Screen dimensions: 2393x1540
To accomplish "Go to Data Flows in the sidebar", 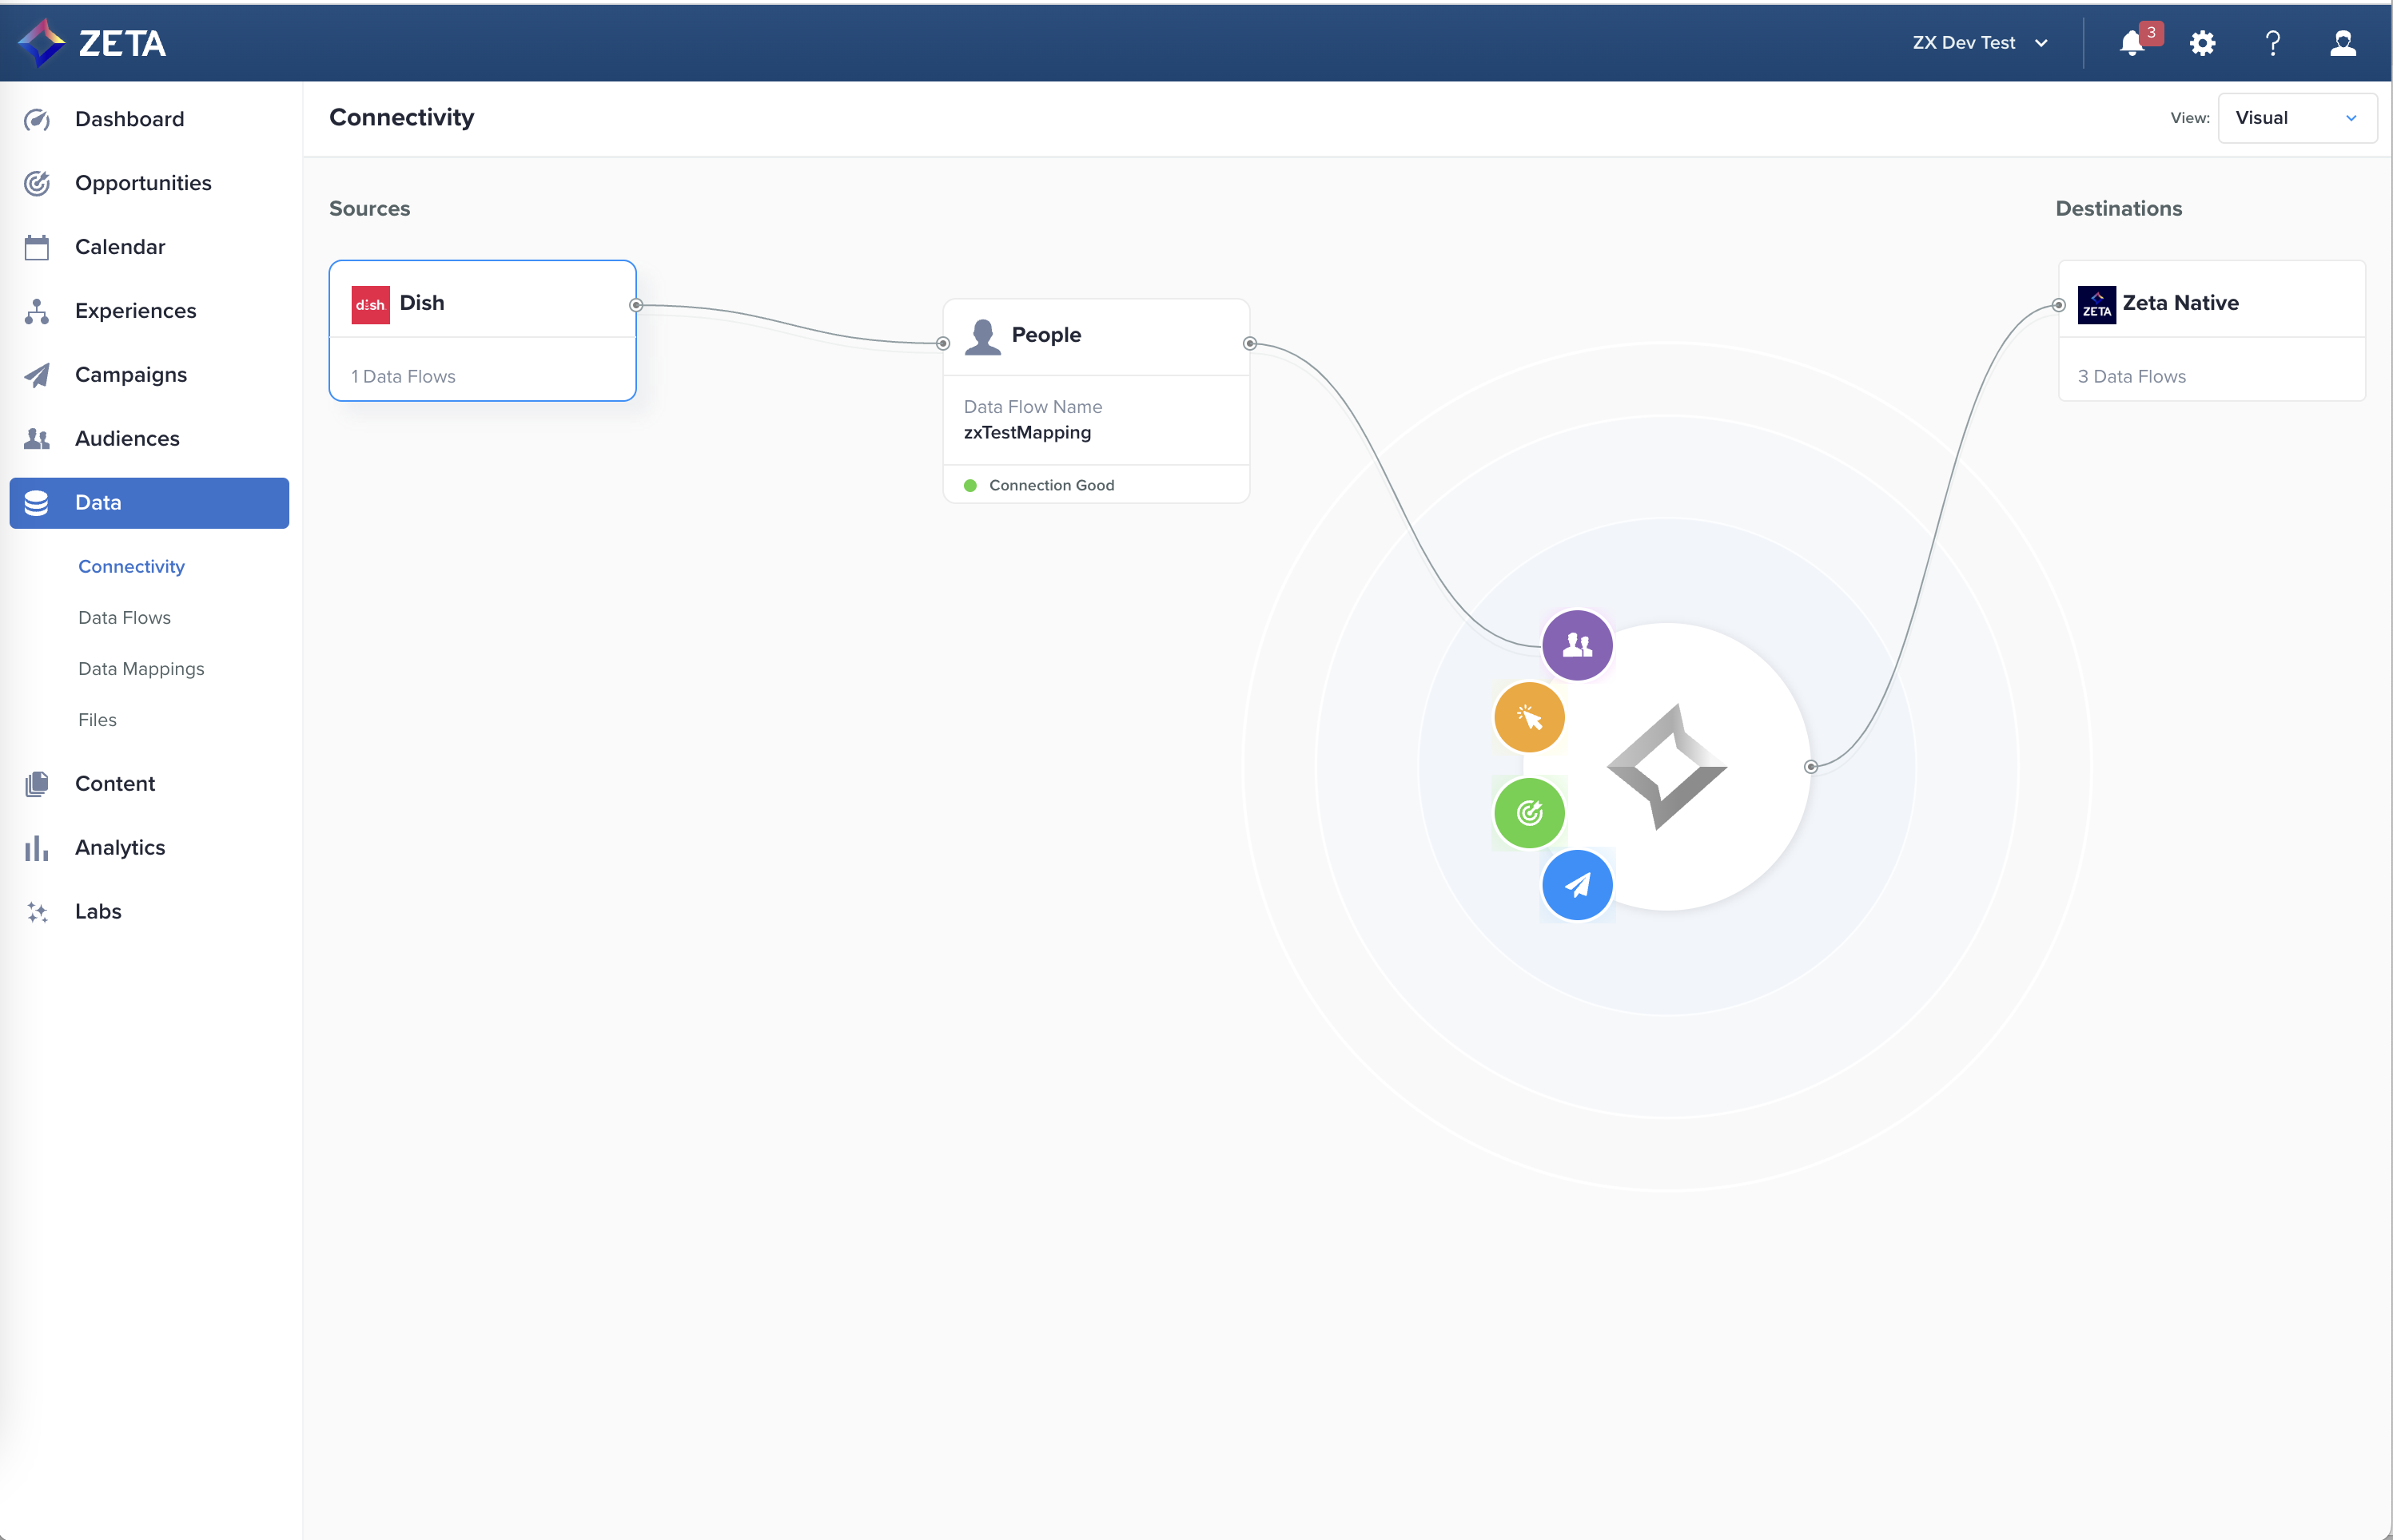I will [x=124, y=618].
